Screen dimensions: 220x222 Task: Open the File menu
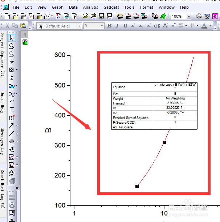16,7
